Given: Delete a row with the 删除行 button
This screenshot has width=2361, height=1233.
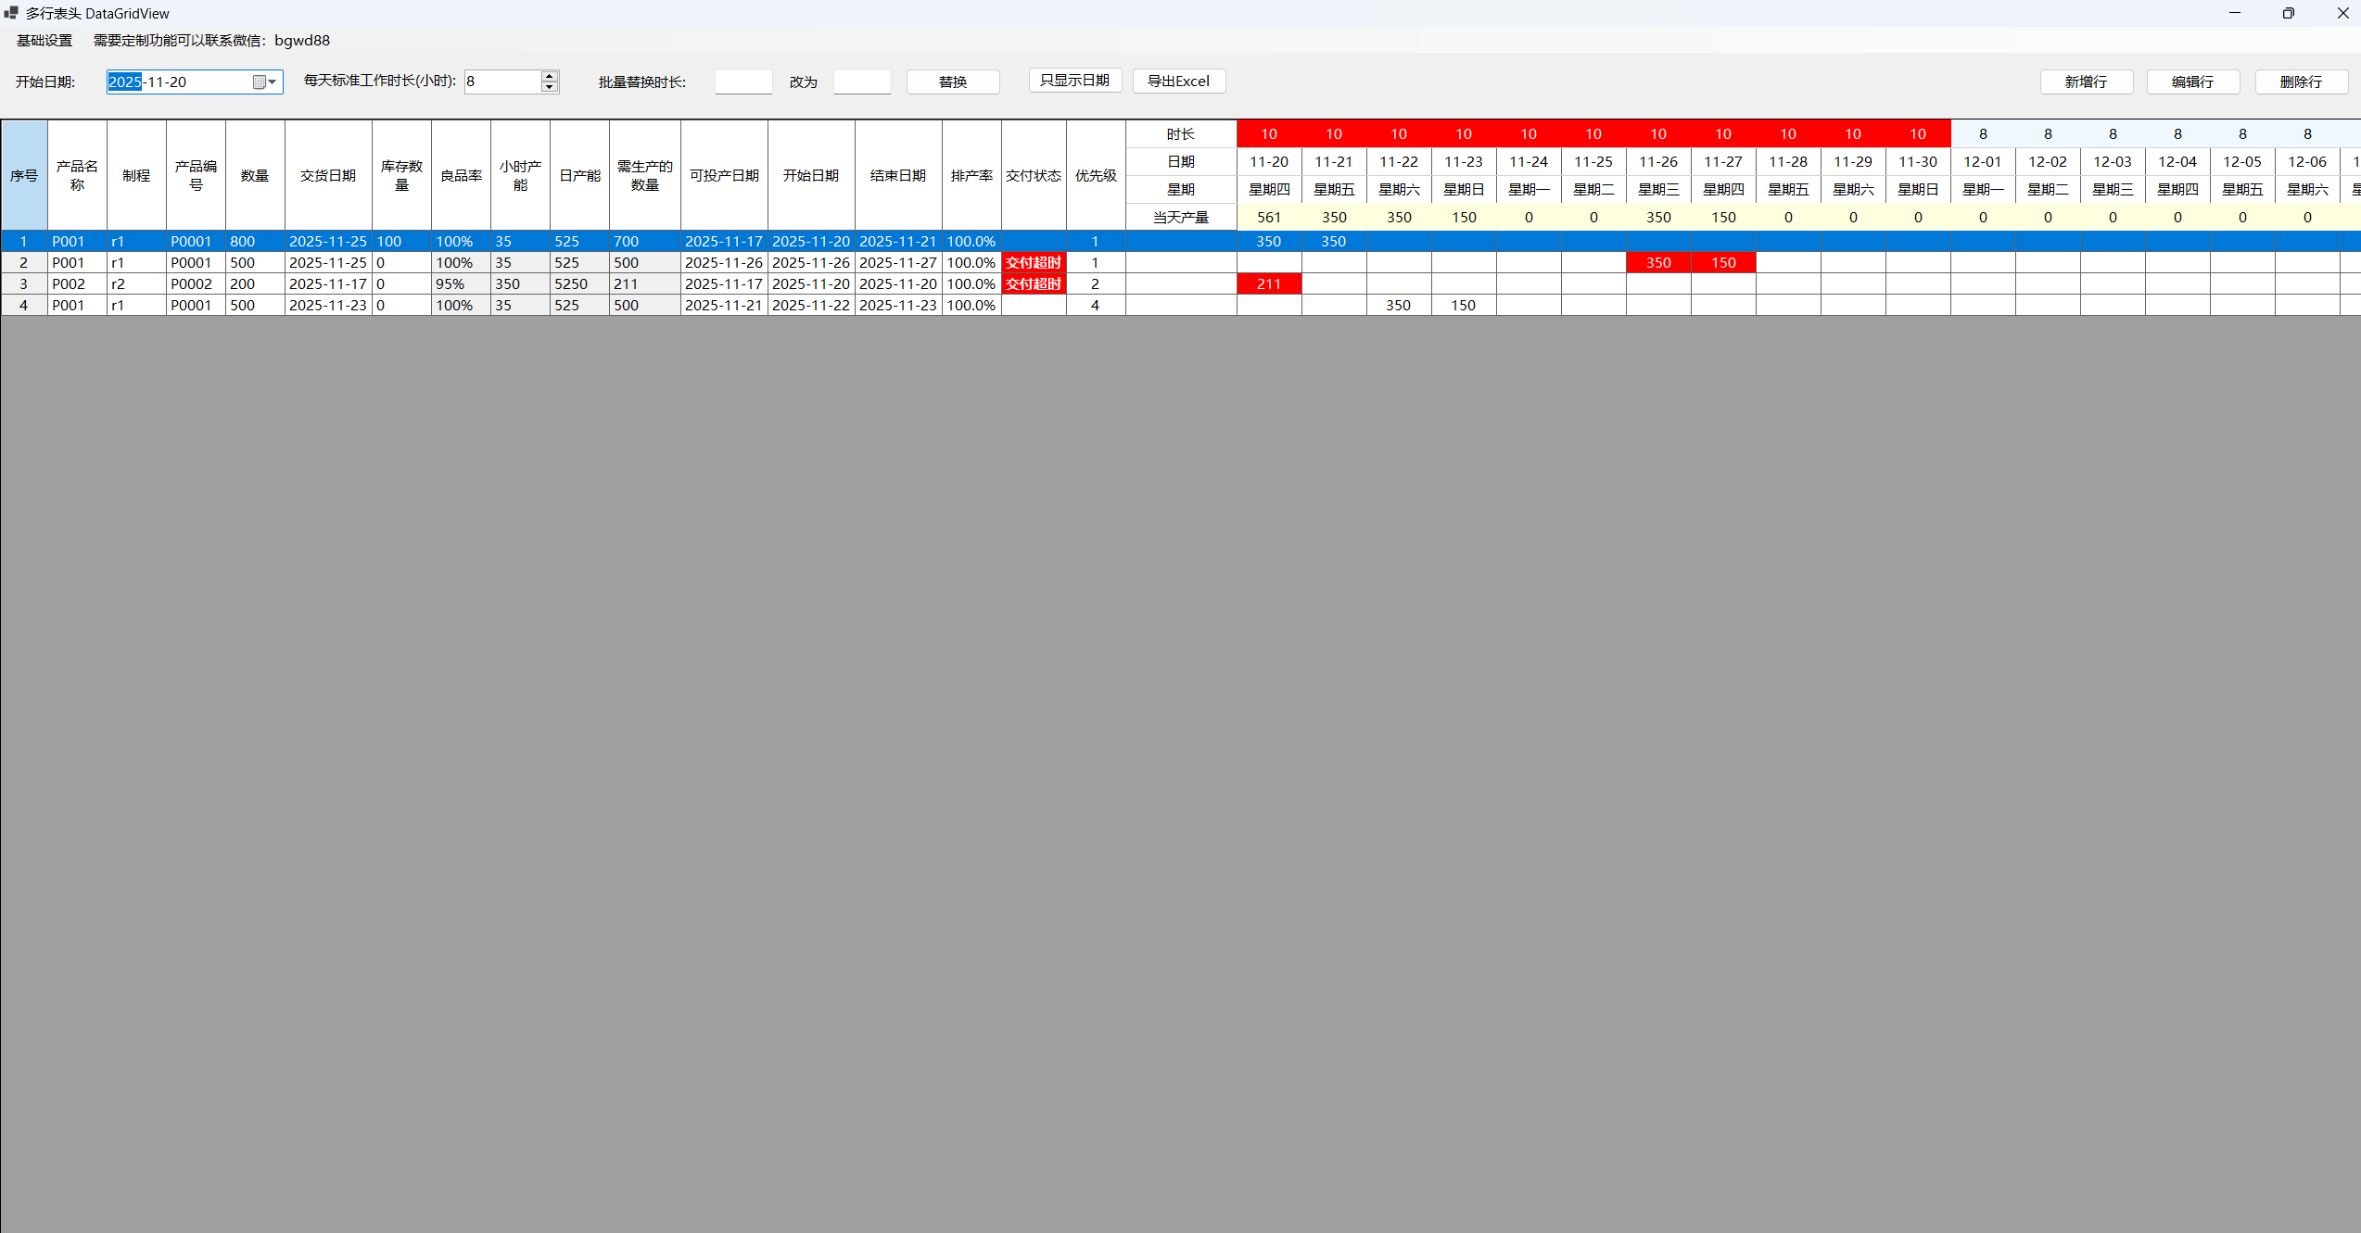Looking at the screenshot, I should [x=2302, y=82].
